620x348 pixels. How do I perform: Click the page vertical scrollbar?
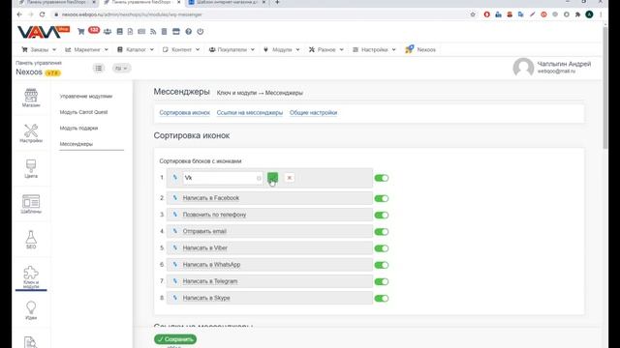pos(605,87)
